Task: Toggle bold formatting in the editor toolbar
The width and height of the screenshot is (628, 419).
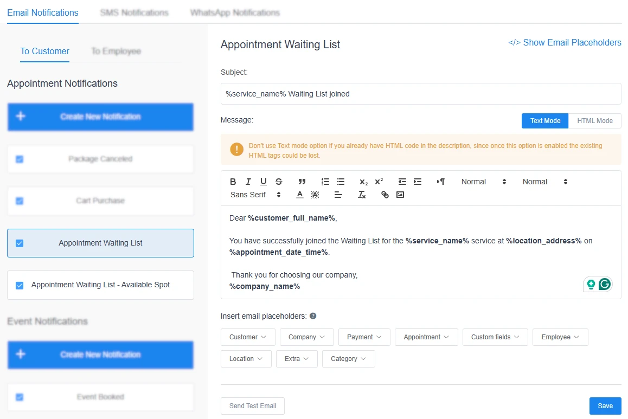Action: click(233, 182)
